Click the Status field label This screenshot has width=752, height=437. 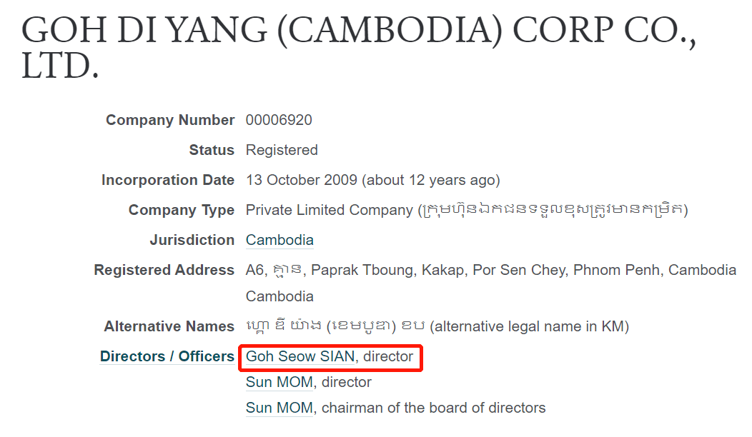(212, 151)
